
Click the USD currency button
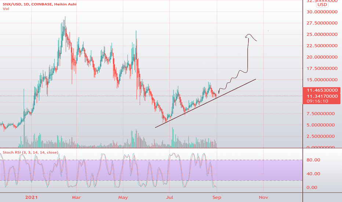tap(322, 4)
